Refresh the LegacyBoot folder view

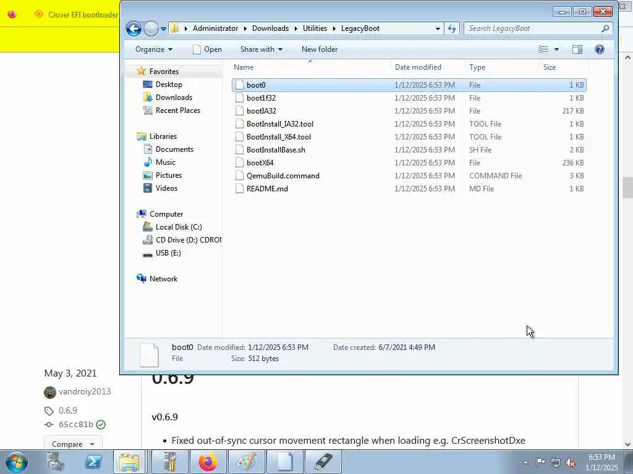coord(452,28)
